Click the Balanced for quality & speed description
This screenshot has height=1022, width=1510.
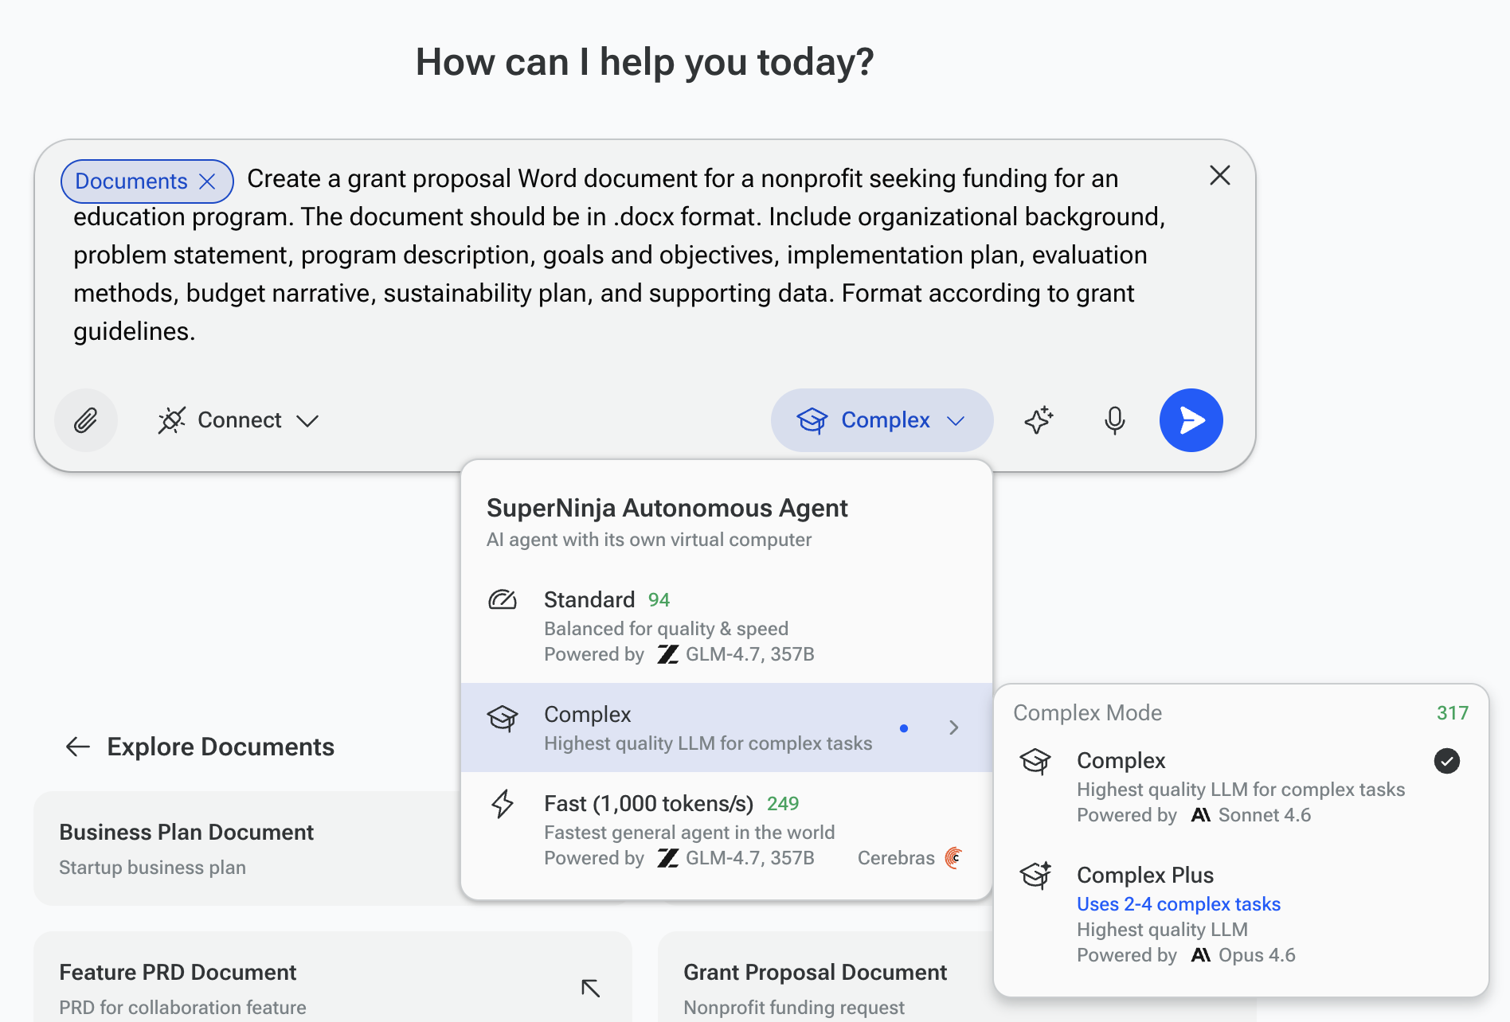666,629
